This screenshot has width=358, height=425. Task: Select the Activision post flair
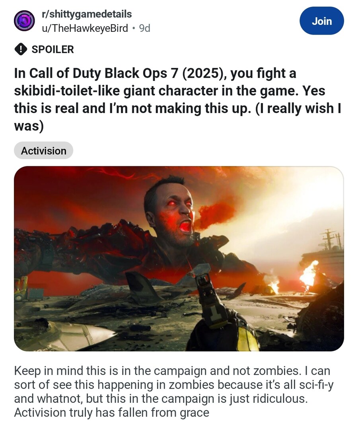(44, 150)
